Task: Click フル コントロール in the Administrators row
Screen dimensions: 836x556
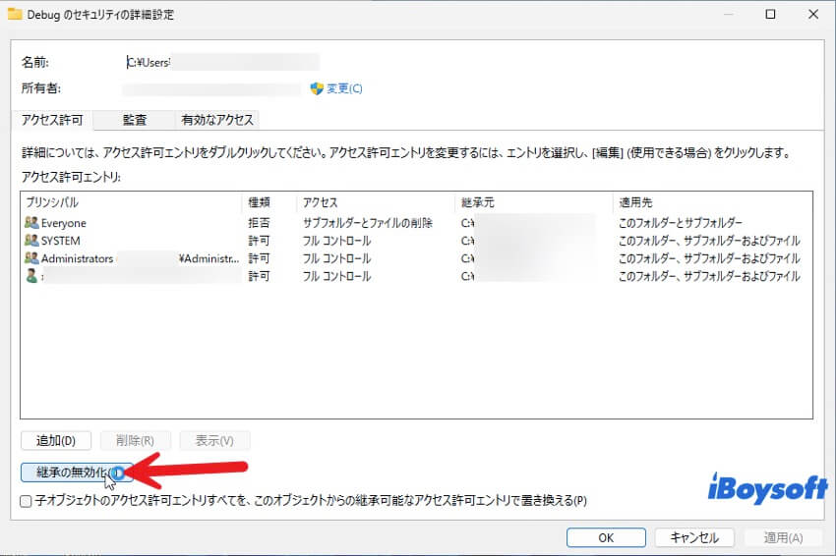Action: coord(336,258)
